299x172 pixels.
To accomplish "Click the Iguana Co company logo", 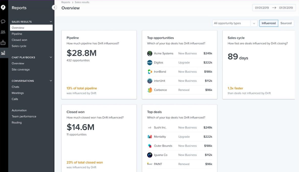I will [x=150, y=155].
